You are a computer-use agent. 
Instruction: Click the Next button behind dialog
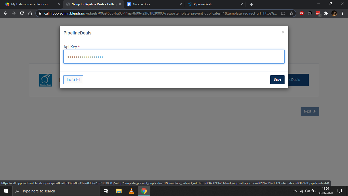tap(310, 111)
